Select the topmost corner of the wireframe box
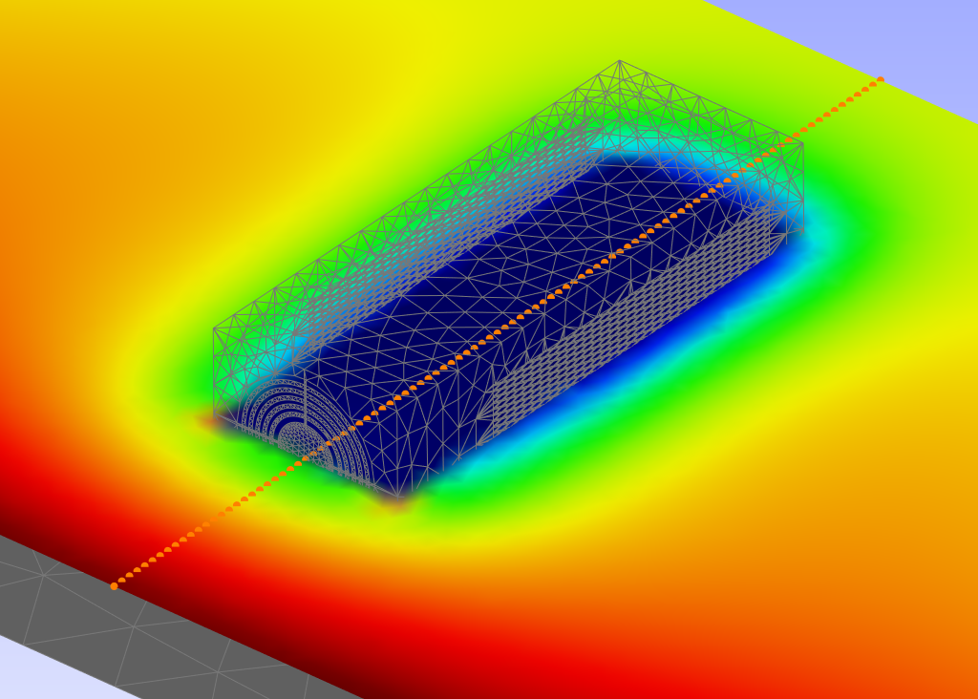Image resolution: width=978 pixels, height=699 pixels. [619, 61]
